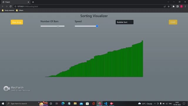Go back using browser back arrow
The width and height of the screenshot is (188, 106).
pyautogui.click(x=3, y=6)
